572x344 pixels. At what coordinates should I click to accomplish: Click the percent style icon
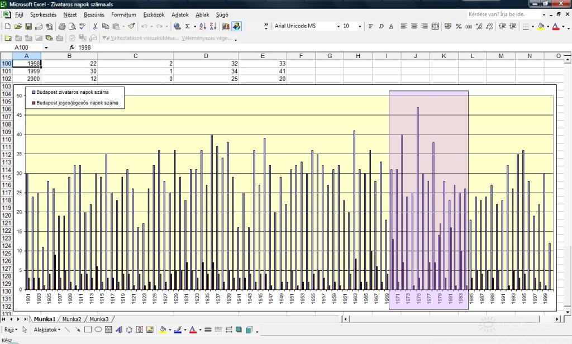click(x=459, y=26)
